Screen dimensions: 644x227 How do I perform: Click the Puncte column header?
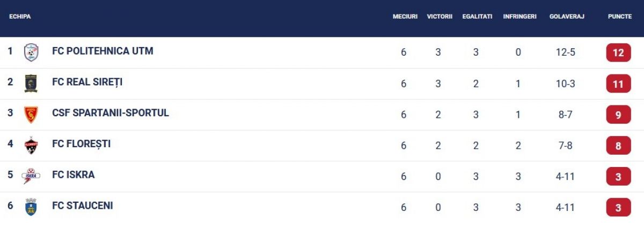[619, 17]
